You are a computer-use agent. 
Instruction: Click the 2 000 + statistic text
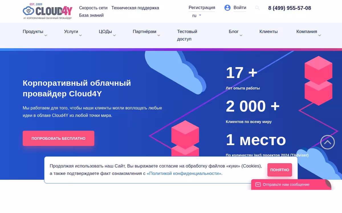pyautogui.click(x=253, y=106)
